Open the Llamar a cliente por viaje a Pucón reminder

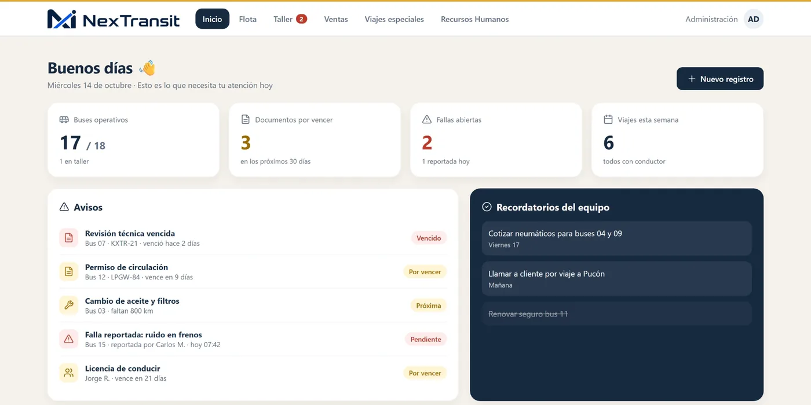coord(617,279)
